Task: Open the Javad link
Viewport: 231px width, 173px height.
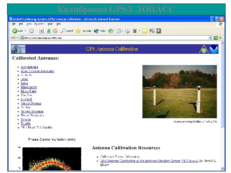Action: pyautogui.click(x=24, y=79)
